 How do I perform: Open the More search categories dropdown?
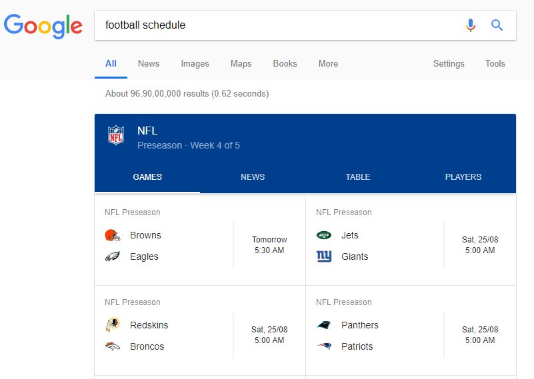point(328,64)
